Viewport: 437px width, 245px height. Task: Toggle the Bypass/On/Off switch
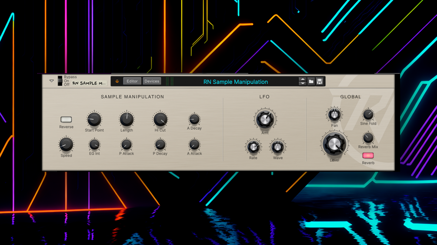point(60,81)
